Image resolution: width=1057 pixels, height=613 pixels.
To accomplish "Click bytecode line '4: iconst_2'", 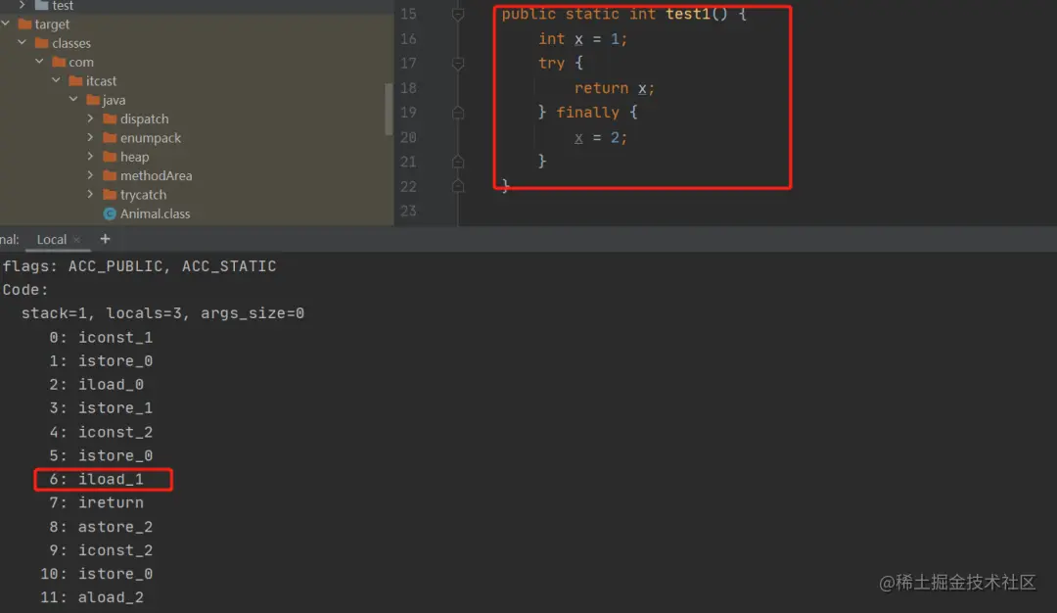I will click(101, 432).
